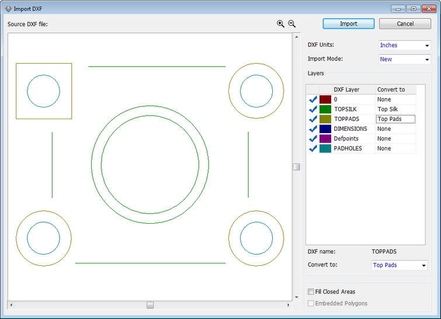Select layer 0 name cell
The width and height of the screenshot is (441, 319).
353,99
